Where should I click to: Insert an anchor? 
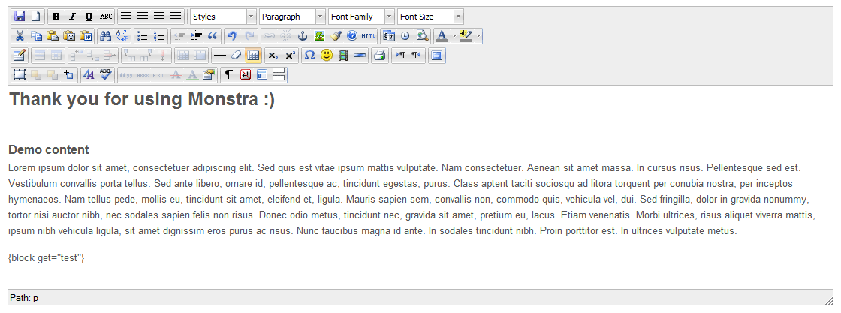[x=303, y=35]
